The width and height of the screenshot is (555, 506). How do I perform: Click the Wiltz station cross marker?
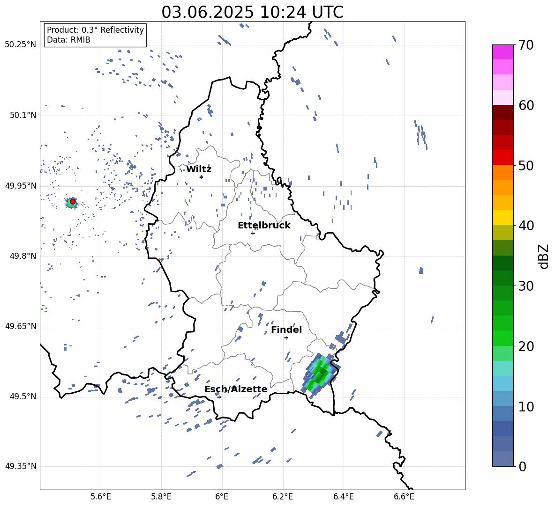pyautogui.click(x=201, y=177)
